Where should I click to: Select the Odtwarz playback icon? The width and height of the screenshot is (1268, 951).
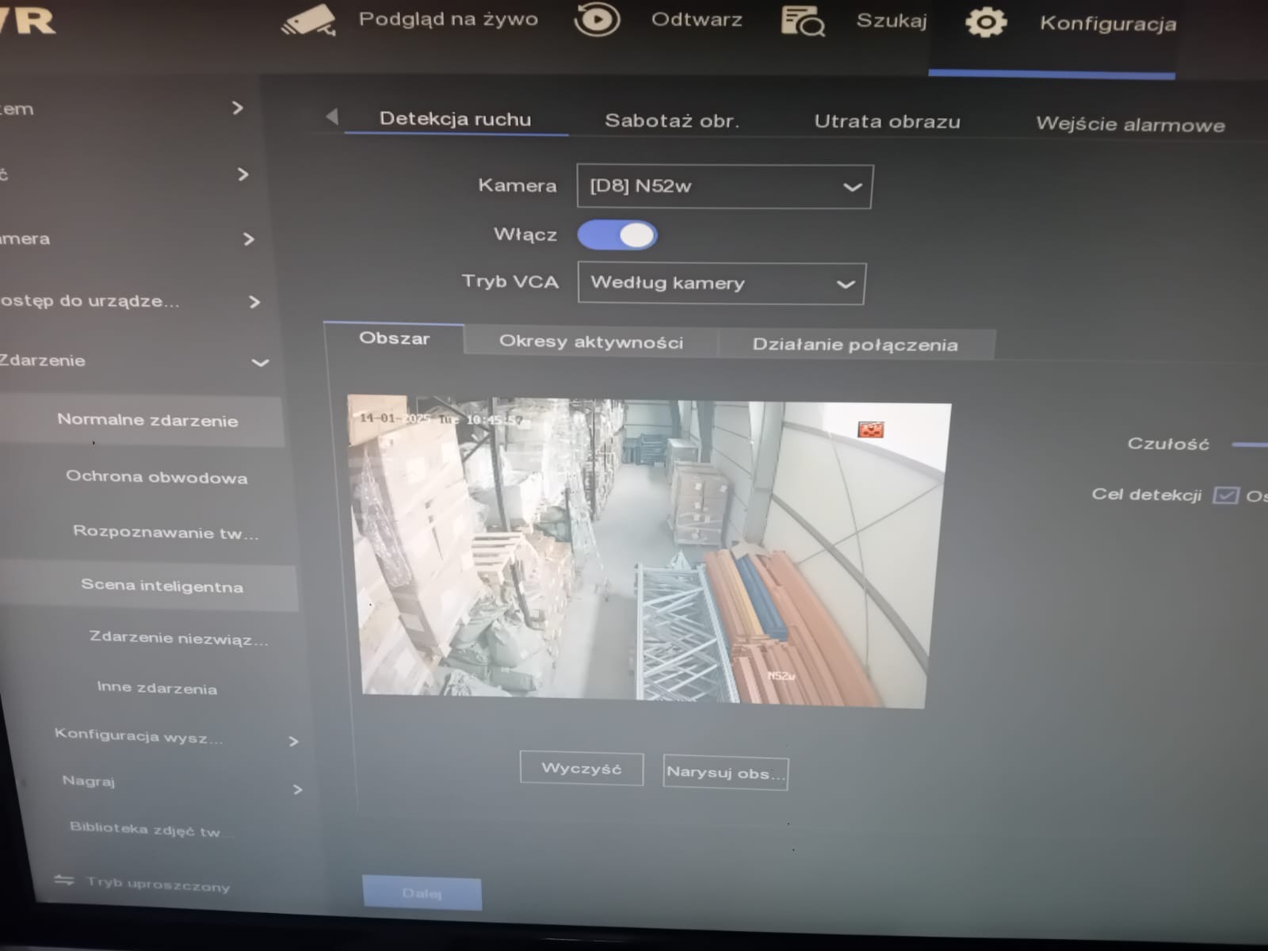click(x=598, y=19)
